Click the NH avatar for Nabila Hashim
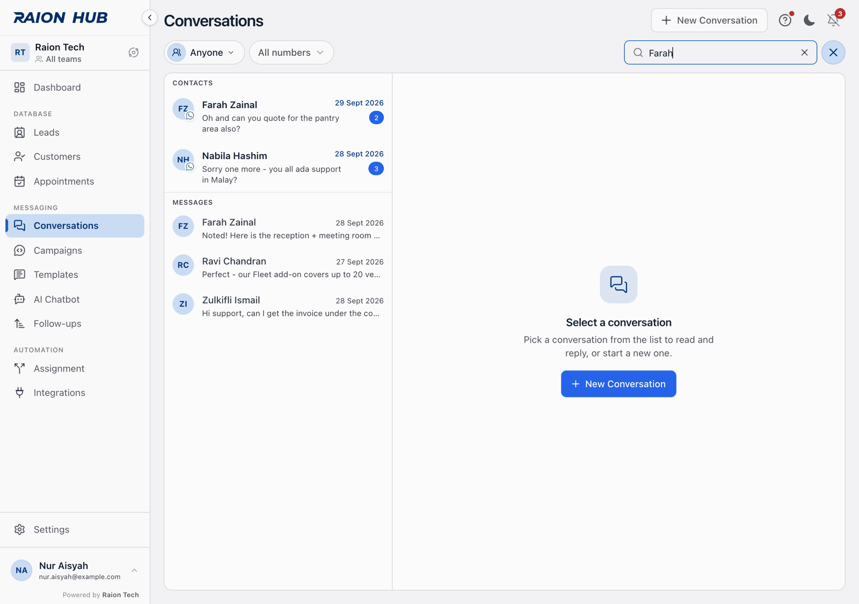 [183, 160]
